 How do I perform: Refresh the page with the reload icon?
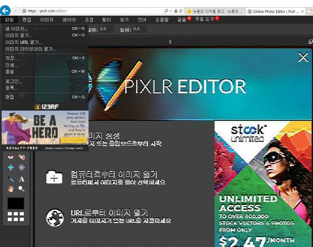point(181,11)
